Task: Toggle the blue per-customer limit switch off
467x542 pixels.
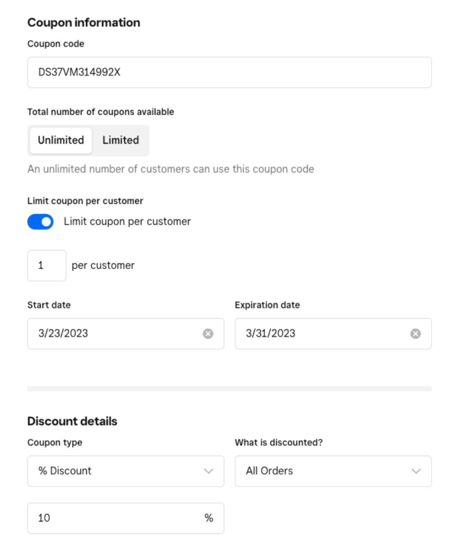Action: (40, 221)
